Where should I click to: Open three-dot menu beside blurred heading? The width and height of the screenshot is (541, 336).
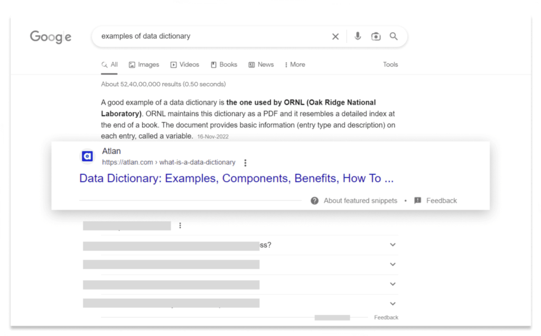coord(180,226)
